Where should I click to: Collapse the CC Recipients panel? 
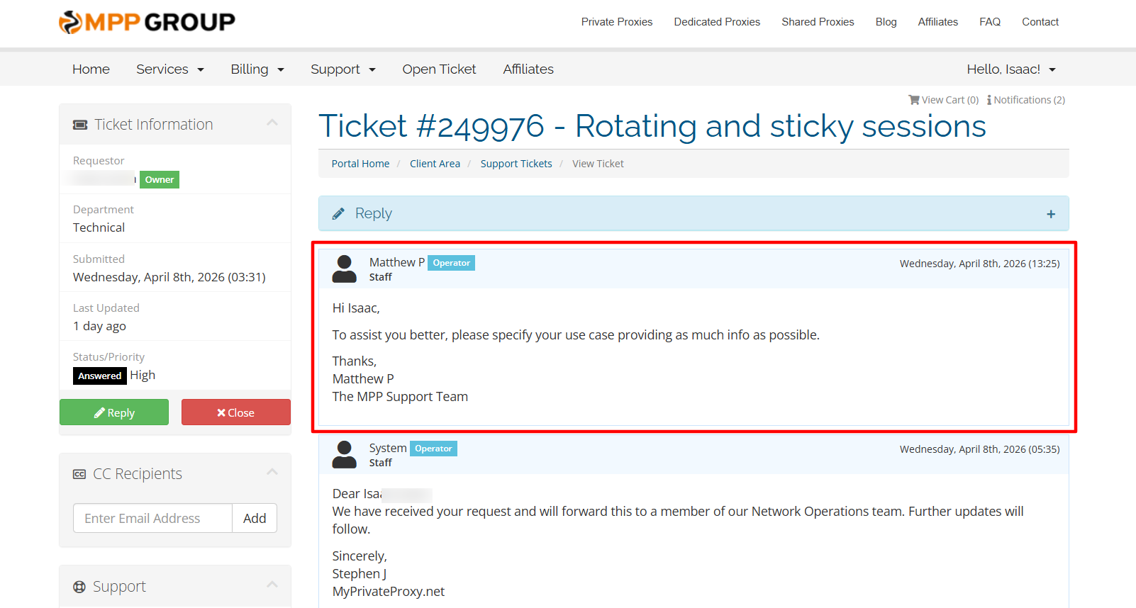click(272, 472)
